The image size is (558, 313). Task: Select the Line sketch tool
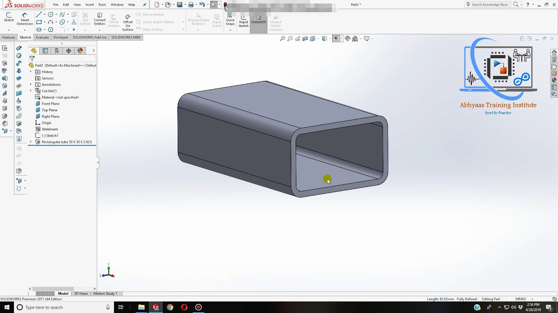[39, 14]
